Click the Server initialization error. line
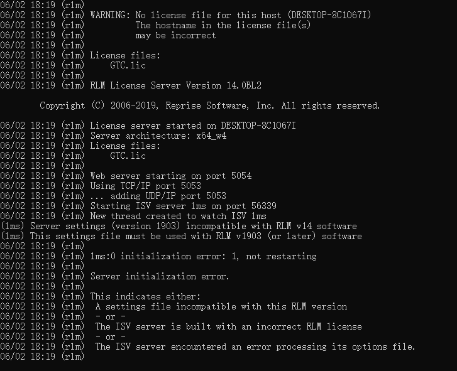 [x=115, y=276]
